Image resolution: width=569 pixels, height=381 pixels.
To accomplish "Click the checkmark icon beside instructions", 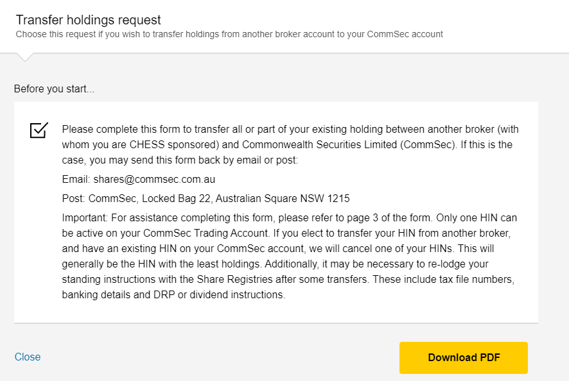I will pyautogui.click(x=39, y=130).
